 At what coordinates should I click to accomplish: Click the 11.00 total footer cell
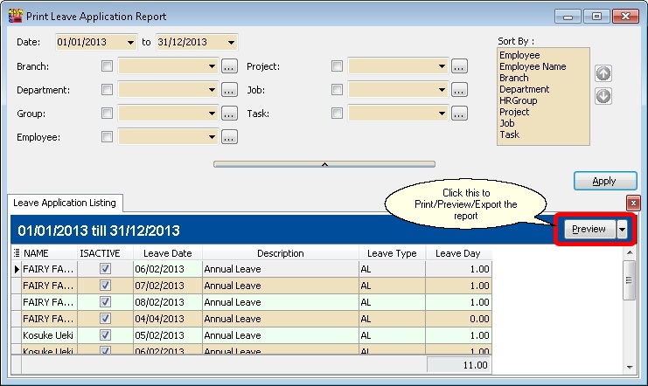[458, 365]
